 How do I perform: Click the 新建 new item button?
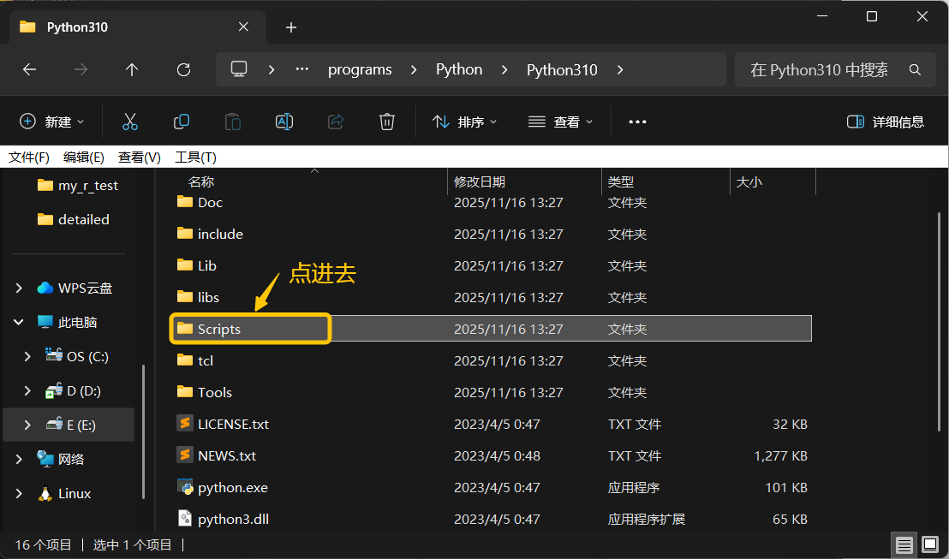[x=52, y=122]
